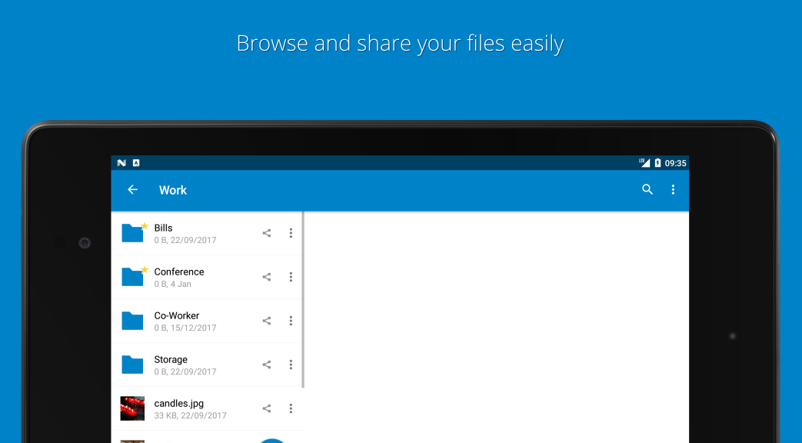Share the Storage folder

pos(267,365)
